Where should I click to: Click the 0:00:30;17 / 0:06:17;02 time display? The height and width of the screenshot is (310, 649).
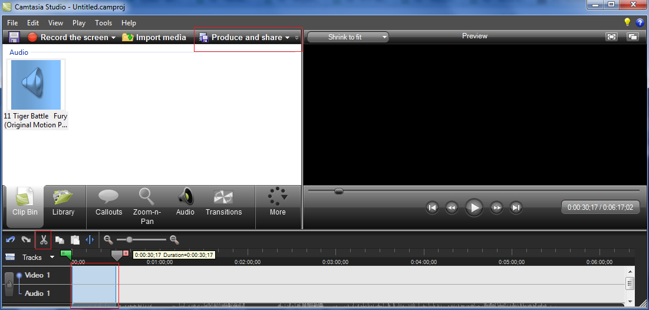(x=600, y=207)
